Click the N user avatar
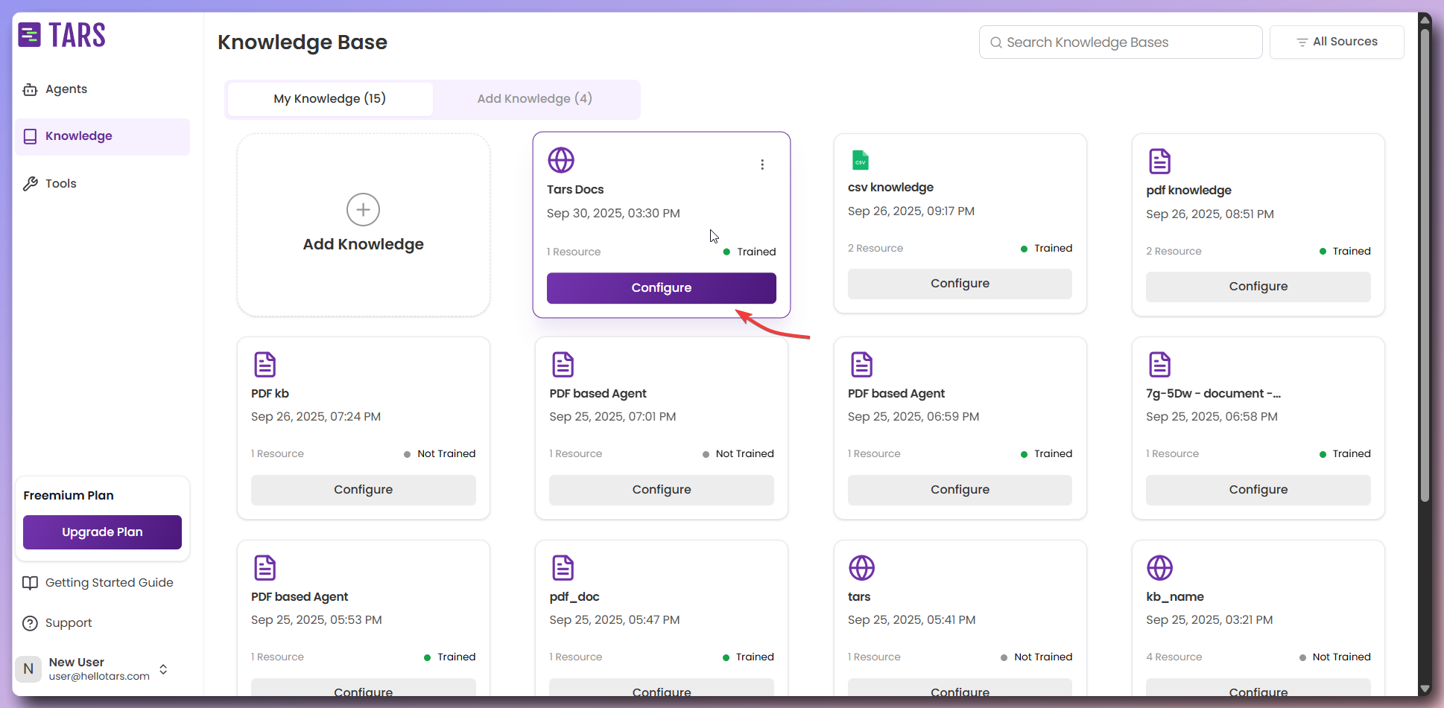The image size is (1444, 708). (28, 669)
